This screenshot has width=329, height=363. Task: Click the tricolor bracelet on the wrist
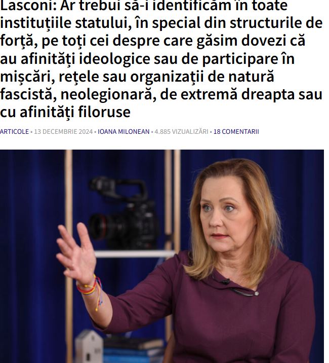90,288
